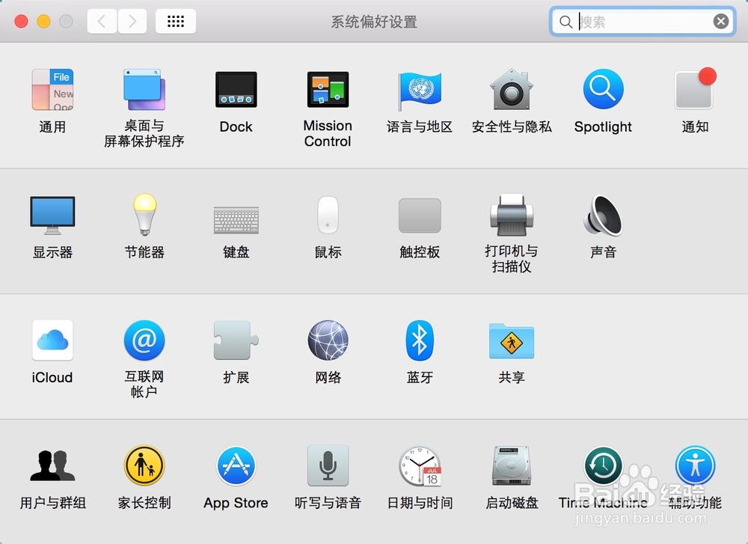
Task: Close the 系统偏好设置 window
Action: (22, 22)
